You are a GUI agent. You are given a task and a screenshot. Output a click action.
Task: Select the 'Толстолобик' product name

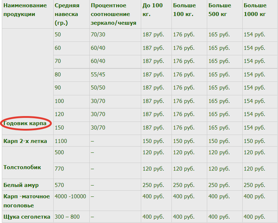click(x=22, y=167)
